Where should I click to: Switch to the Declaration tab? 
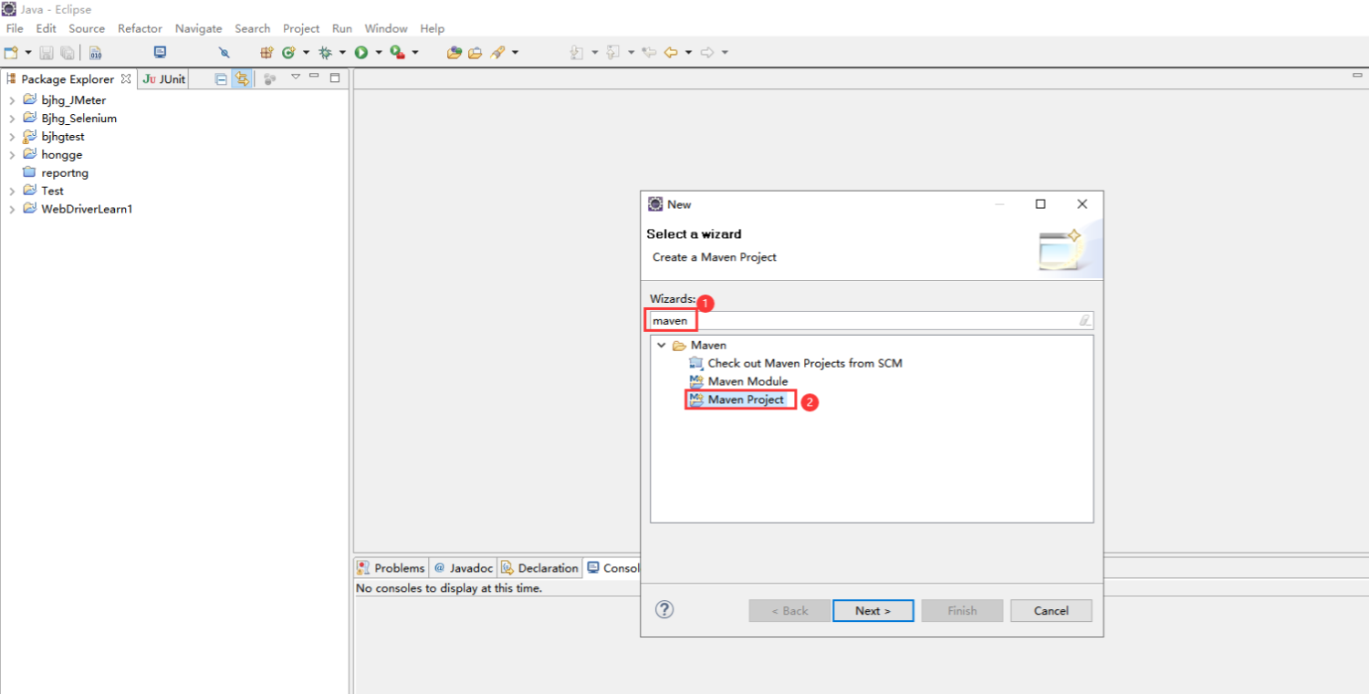coord(539,568)
